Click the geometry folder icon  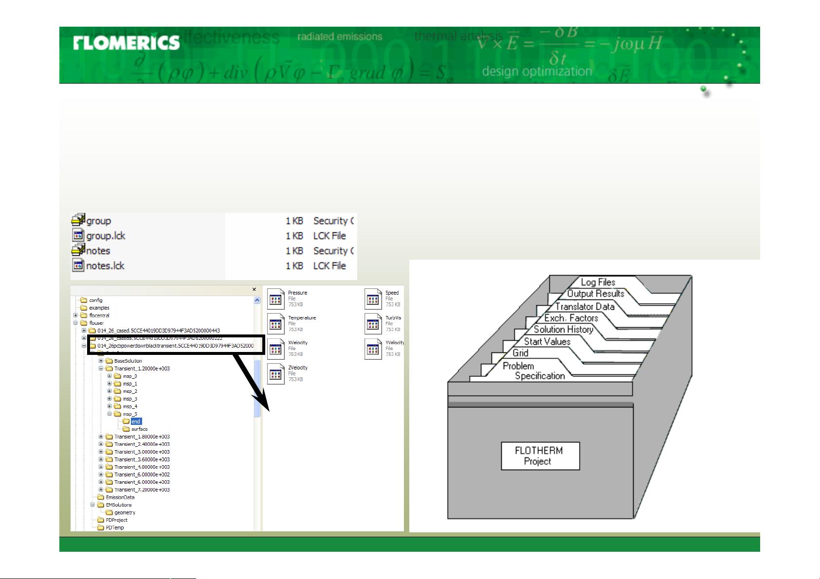(109, 512)
